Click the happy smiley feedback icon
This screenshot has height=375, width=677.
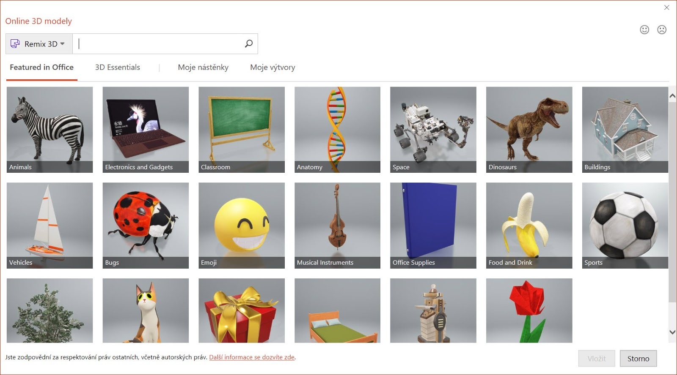point(644,30)
